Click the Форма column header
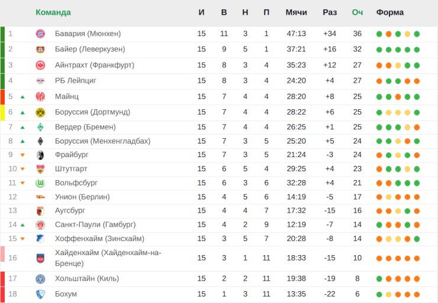Image resolution: width=438 pixels, height=303 pixels. pyautogui.click(x=389, y=12)
